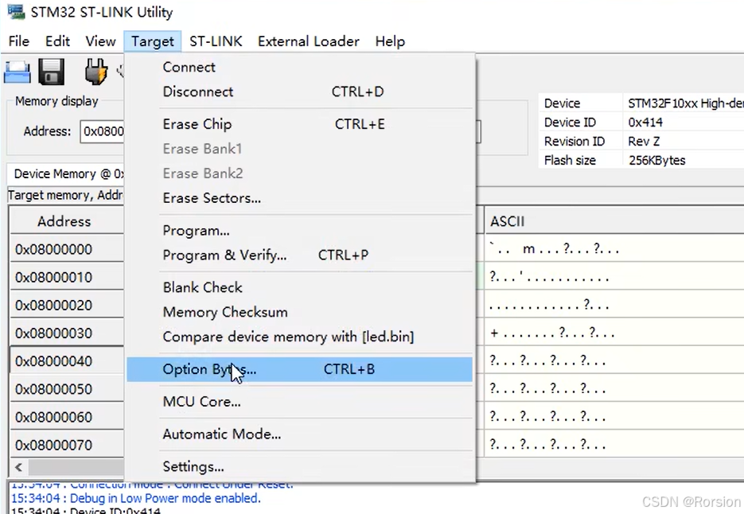The image size is (744, 514).
Task: Open Settings... from Target menu
Action: click(299, 466)
